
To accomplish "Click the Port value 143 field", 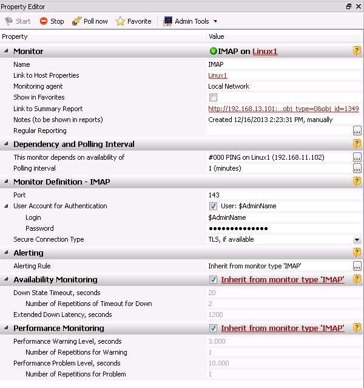I will pos(285,195).
